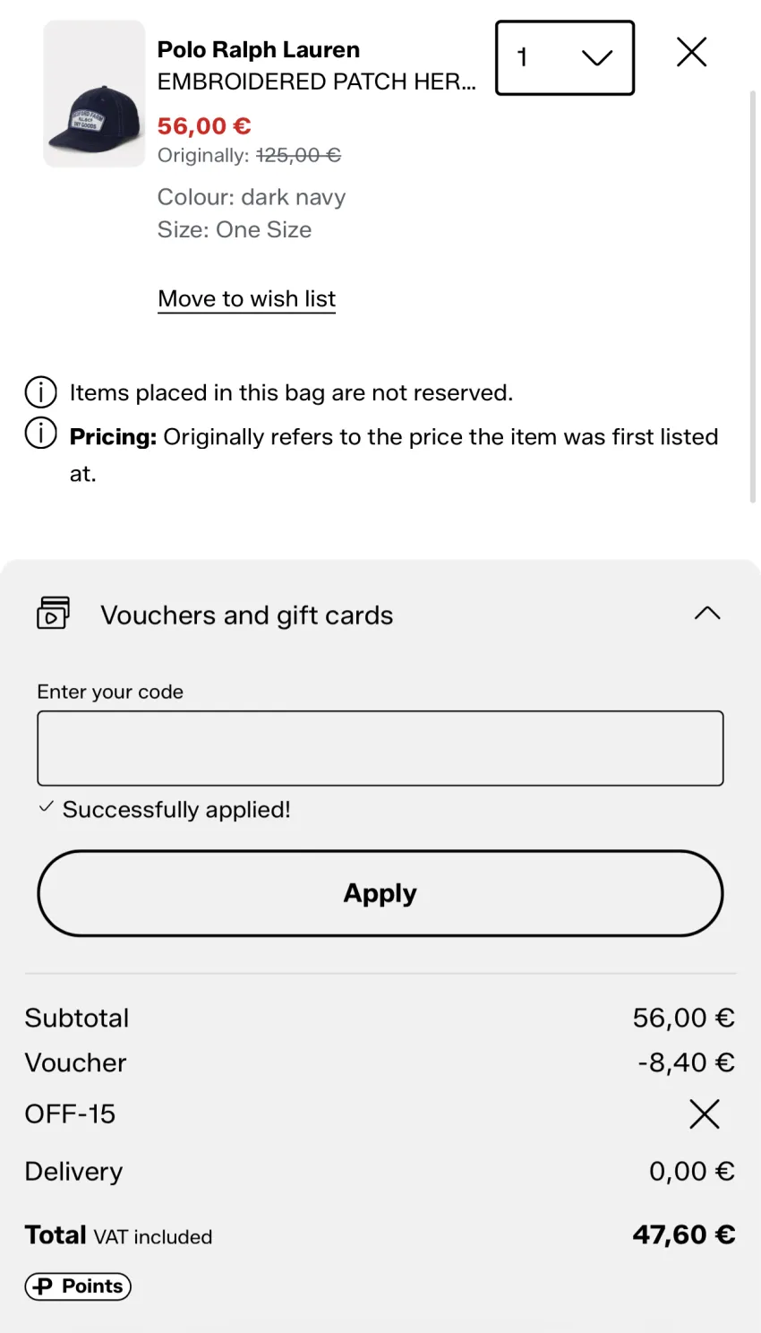The height and width of the screenshot is (1333, 761).
Task: Collapse the Vouchers and gift cards section
Action: (x=707, y=614)
